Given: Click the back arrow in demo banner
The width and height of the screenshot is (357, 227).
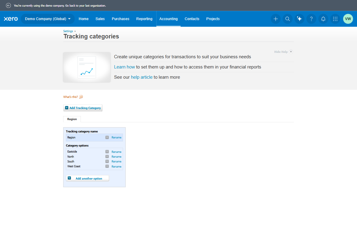Looking at the screenshot, I should tap(8, 5).
